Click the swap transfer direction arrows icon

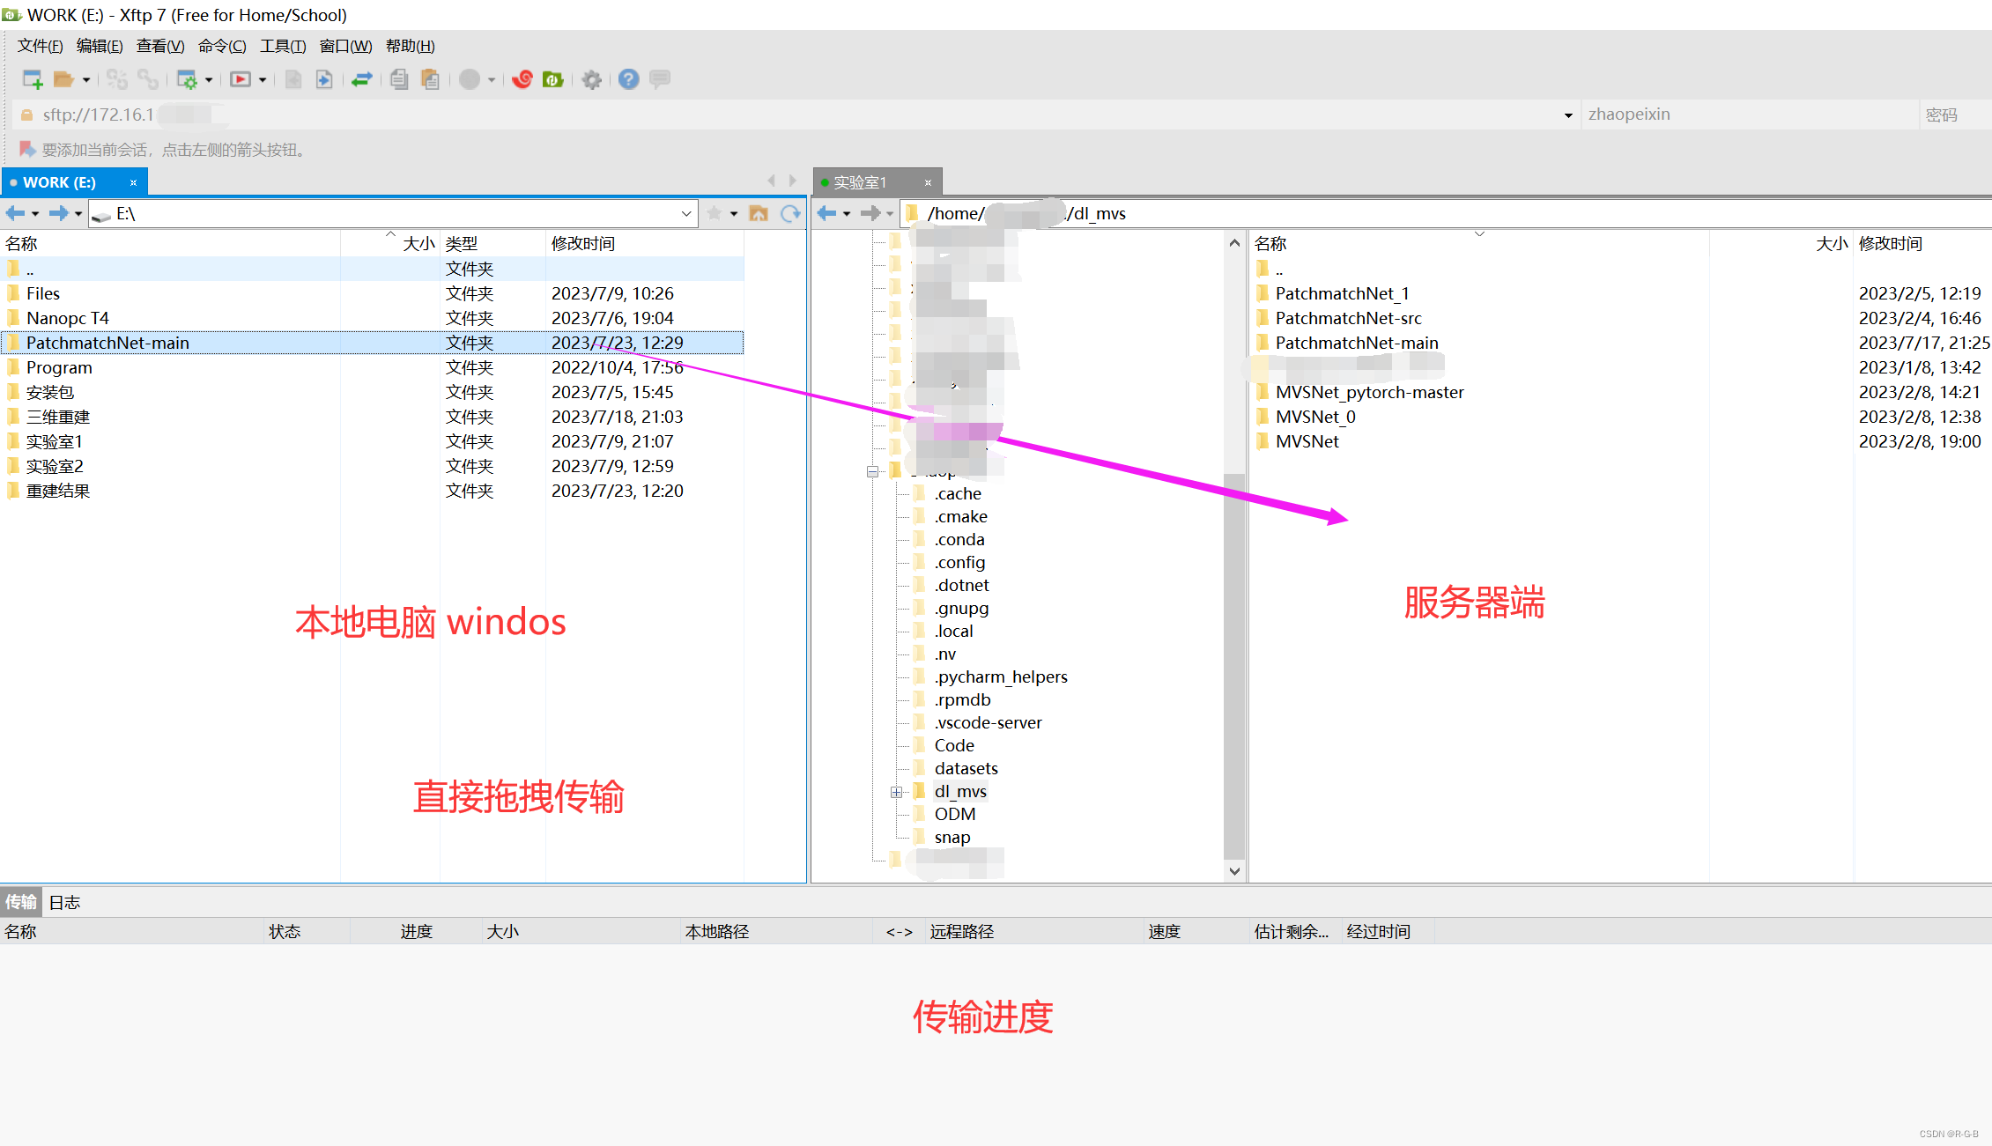361,79
